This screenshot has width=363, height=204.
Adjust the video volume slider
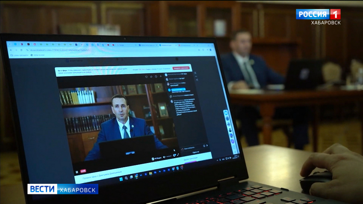(169, 157)
